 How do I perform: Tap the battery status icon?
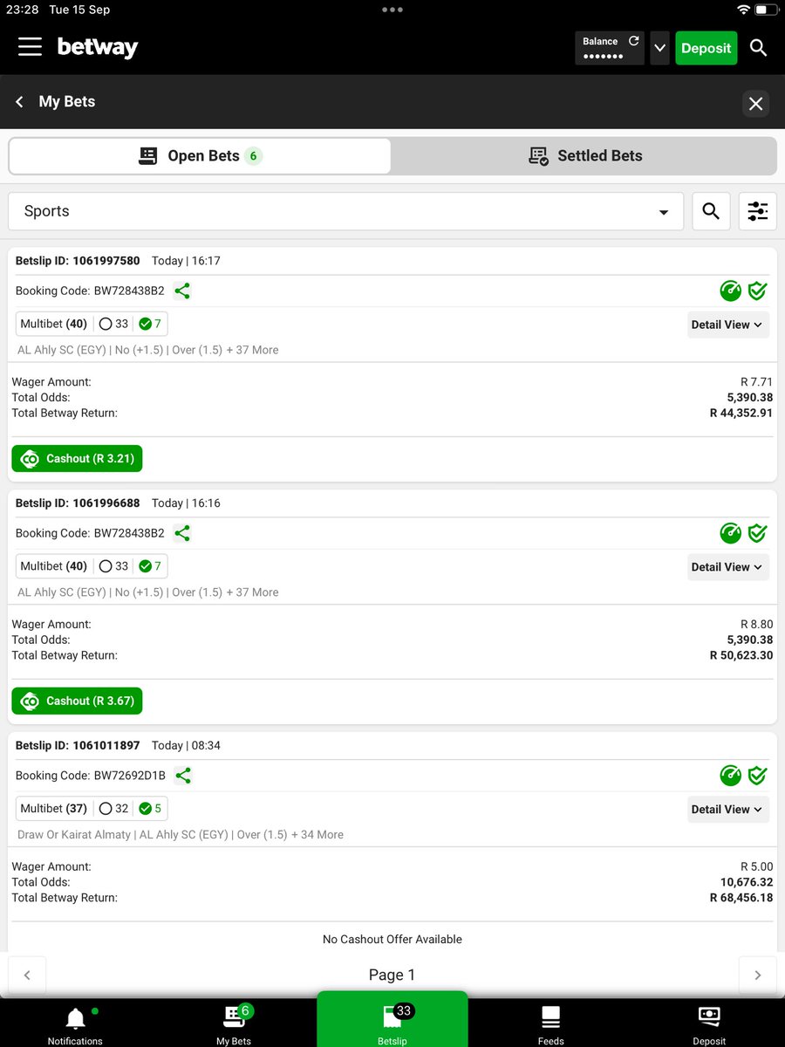pos(765,10)
